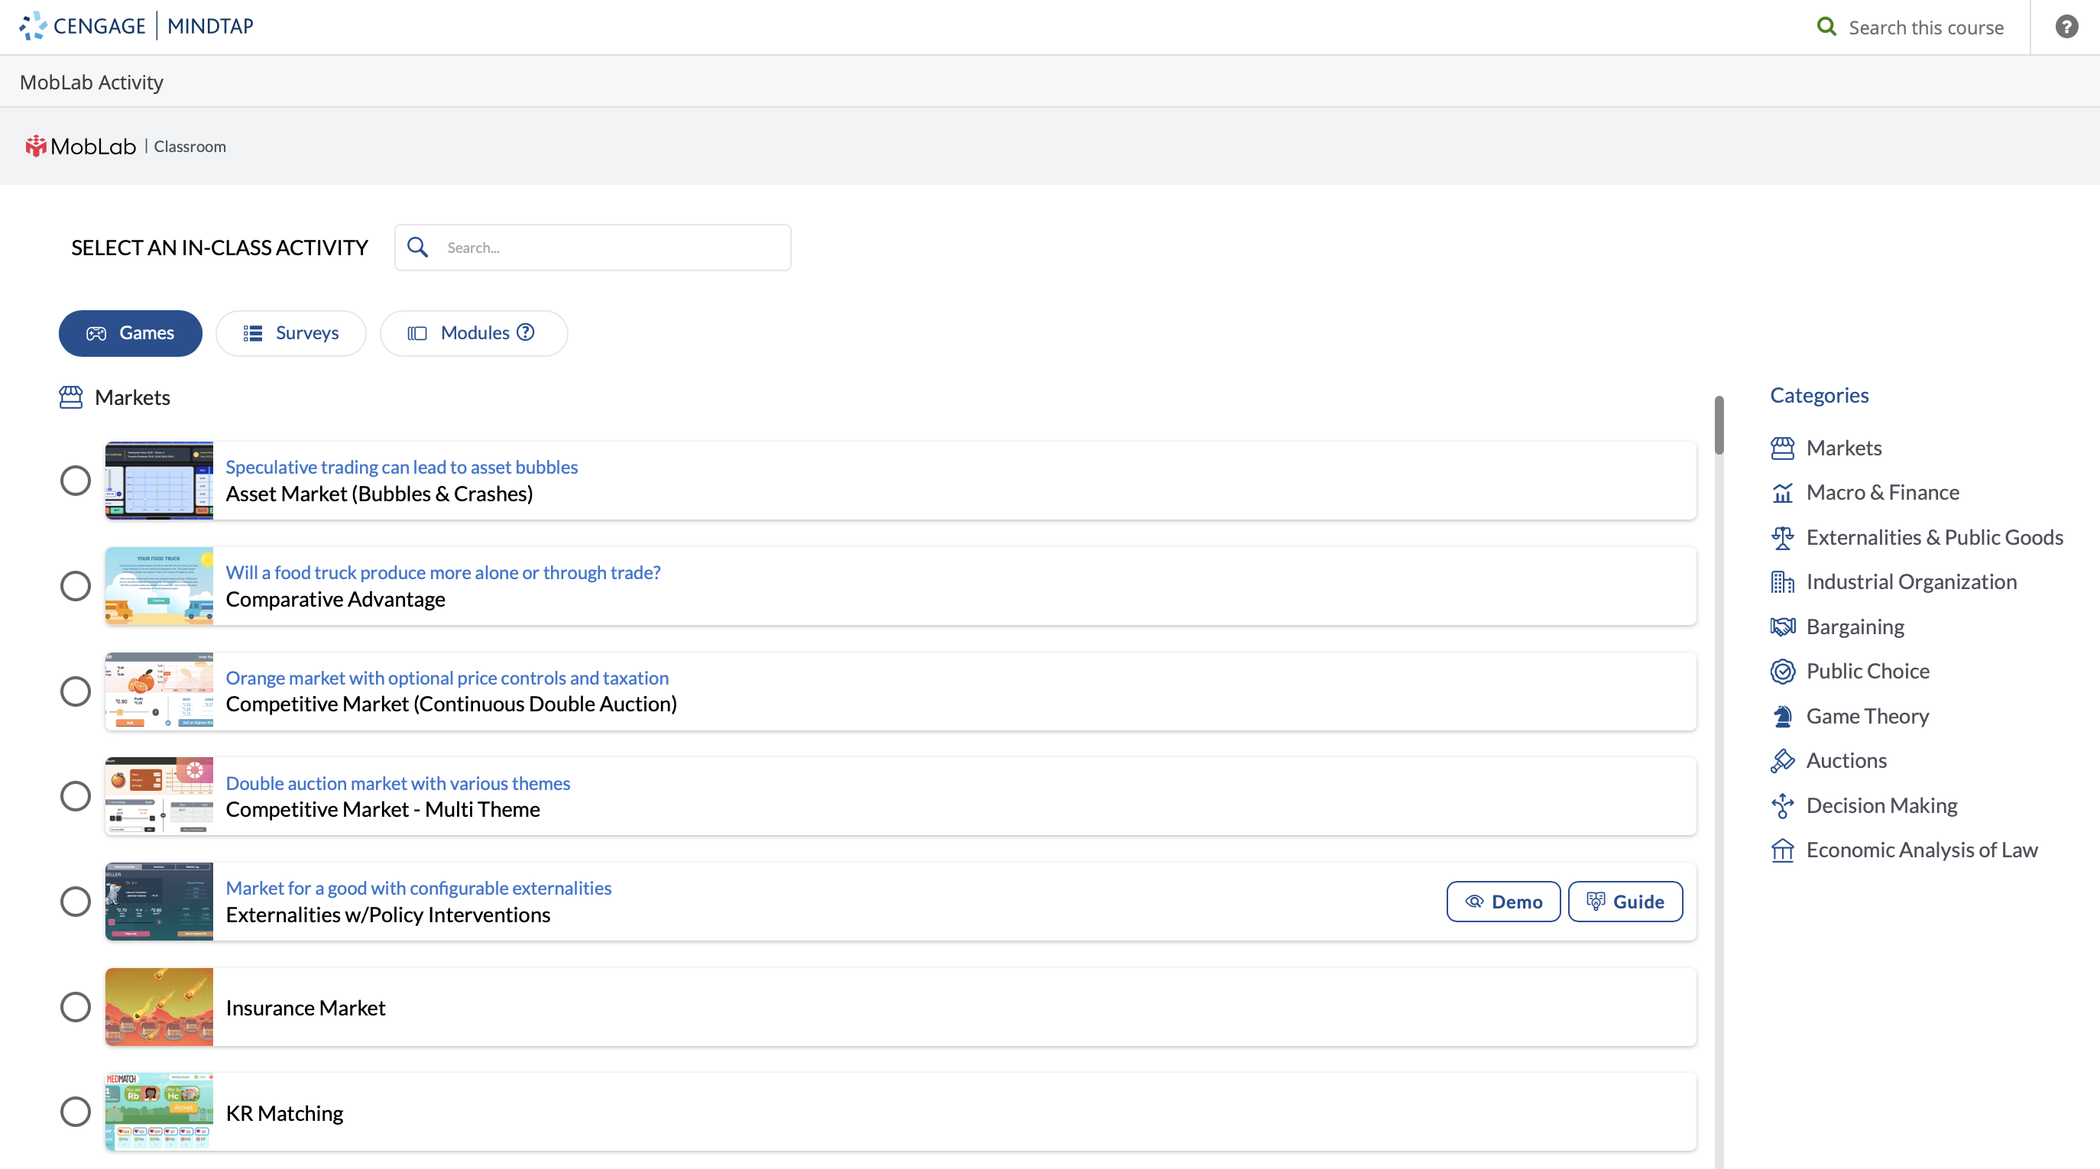Click the Cengage logo icon
Viewport: 2100px width, 1169px height.
click(33, 26)
